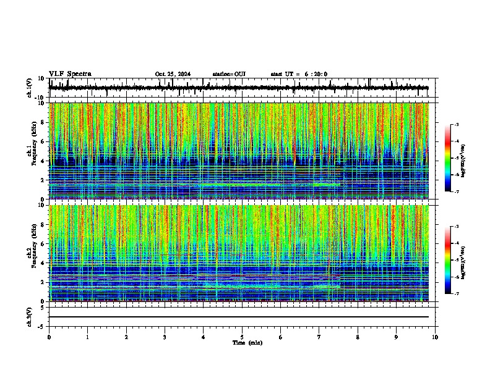Image resolution: width=490 pixels, height=378 pixels.
Task: Click the flat ch.3 voltage trace line
Action: (x=239, y=317)
